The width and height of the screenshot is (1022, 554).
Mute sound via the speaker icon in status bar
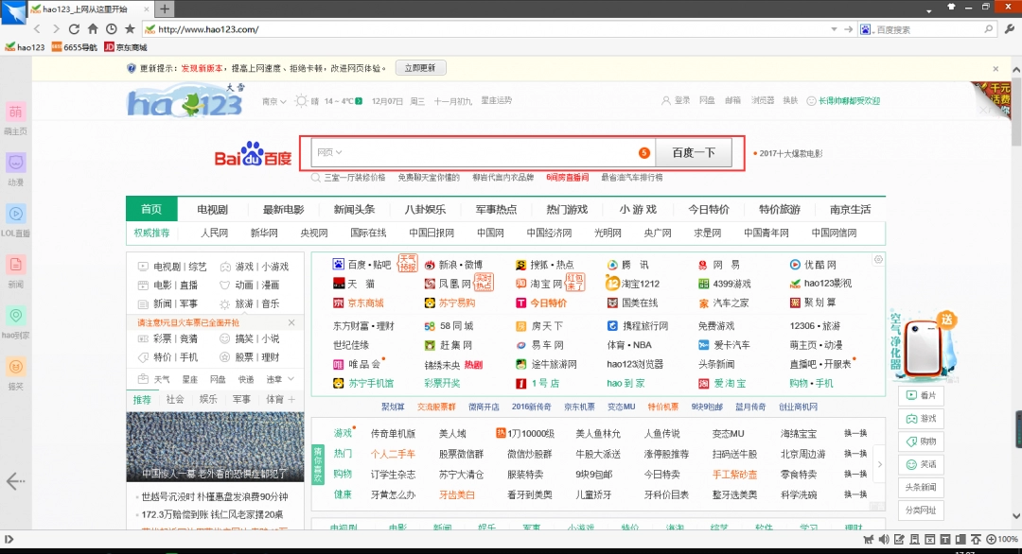pos(884,540)
